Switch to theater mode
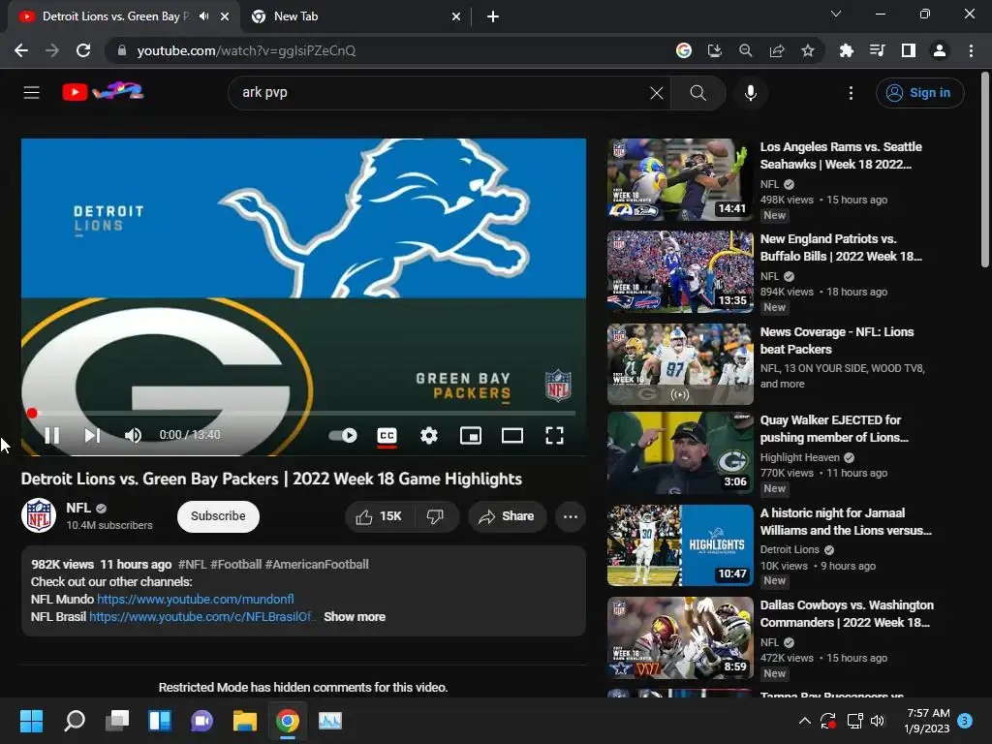This screenshot has width=992, height=744. (x=511, y=435)
